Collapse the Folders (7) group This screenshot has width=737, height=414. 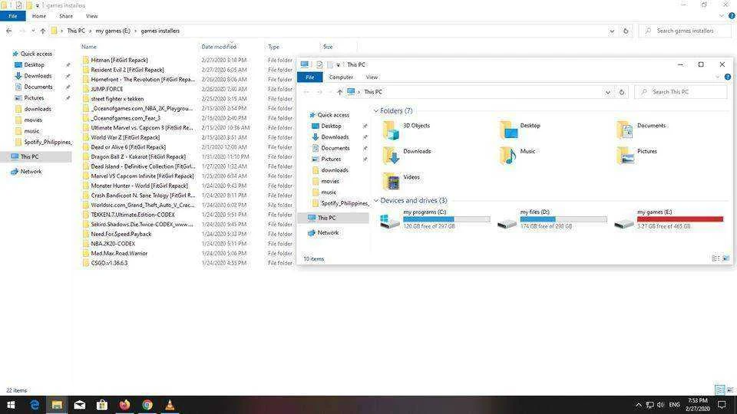click(376, 110)
